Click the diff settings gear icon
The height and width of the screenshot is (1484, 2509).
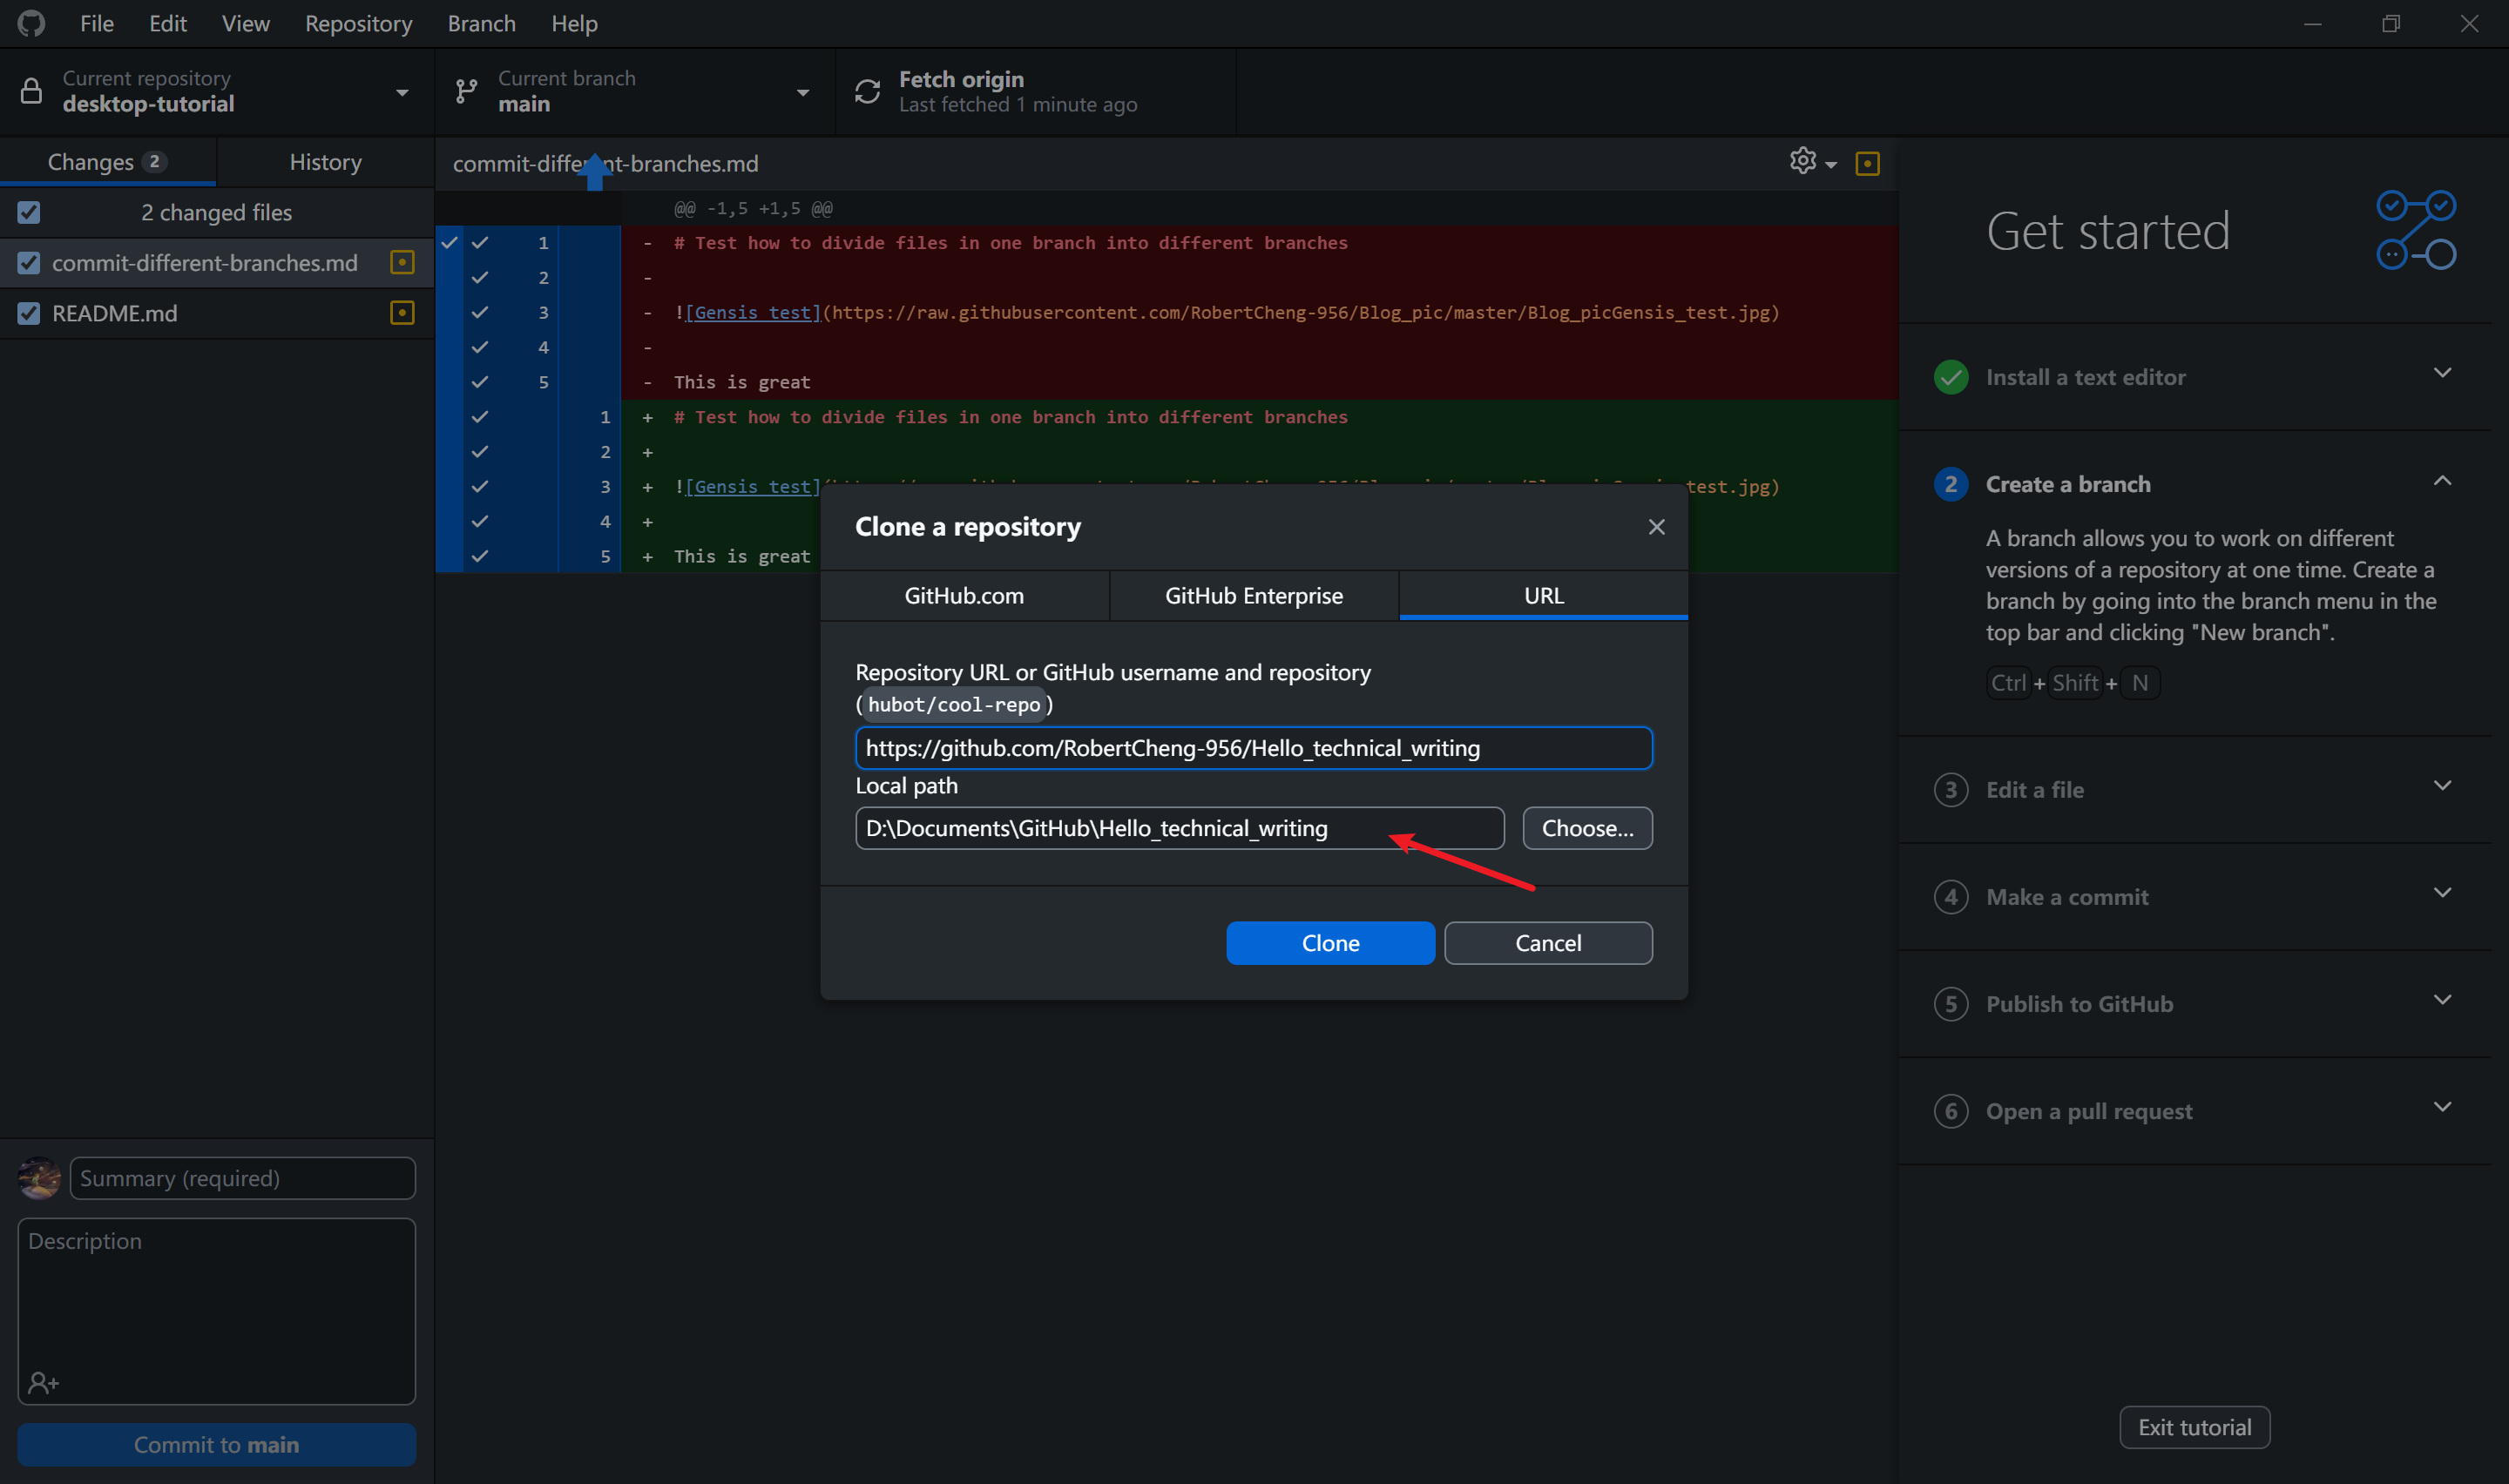pos(1802,161)
